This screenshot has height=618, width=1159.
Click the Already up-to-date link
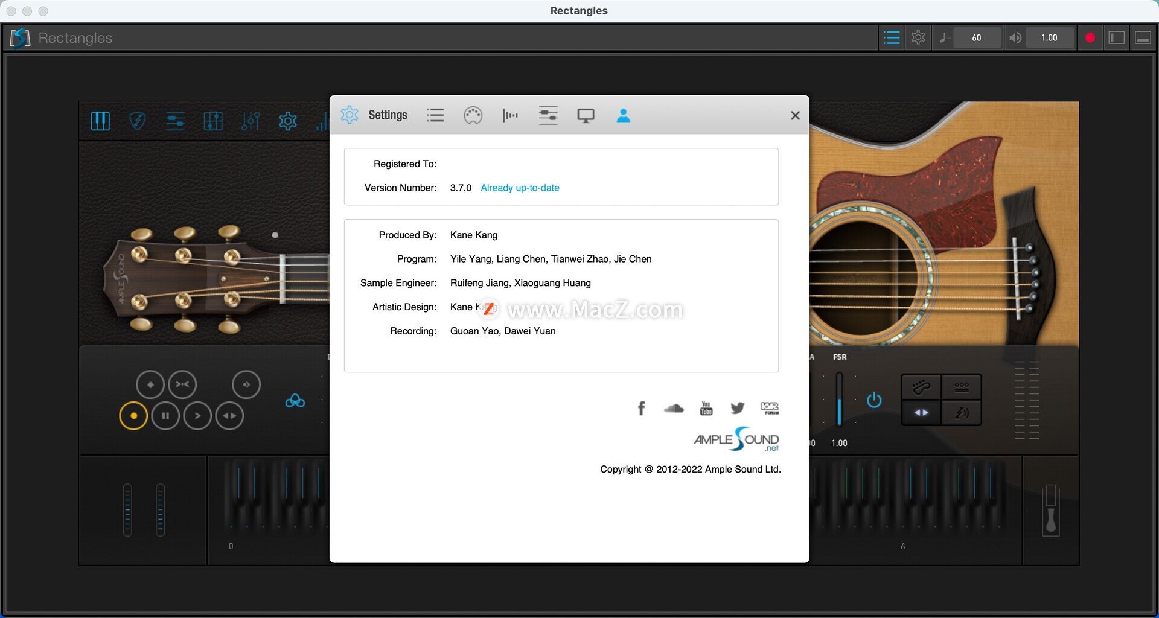point(520,188)
